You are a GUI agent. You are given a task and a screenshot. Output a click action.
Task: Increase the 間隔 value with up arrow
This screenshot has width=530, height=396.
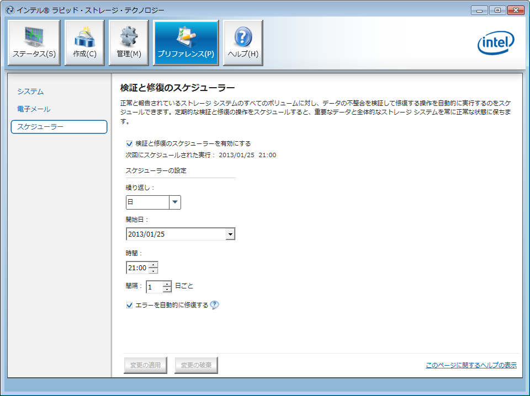[167, 284]
